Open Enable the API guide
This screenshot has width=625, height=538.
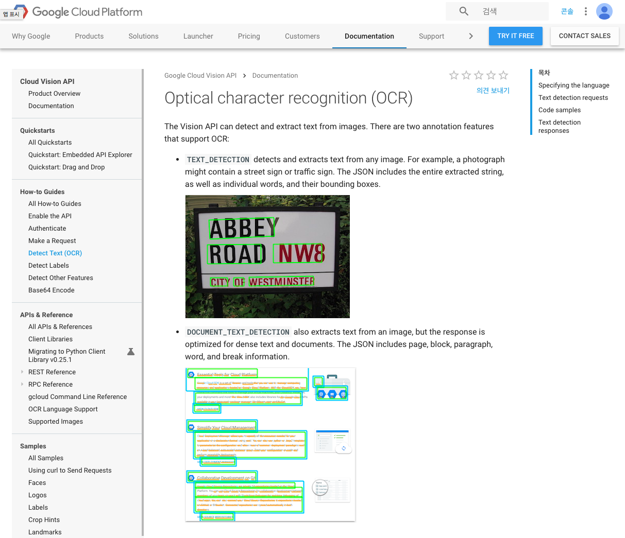[50, 216]
